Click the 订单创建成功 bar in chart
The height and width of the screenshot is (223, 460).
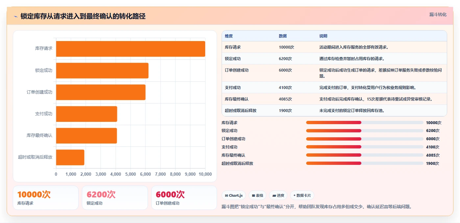[x=101, y=92]
